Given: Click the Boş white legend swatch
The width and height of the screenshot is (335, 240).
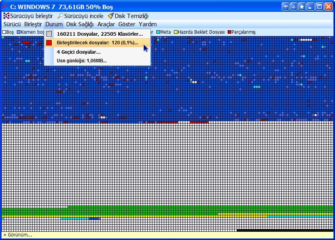Looking at the screenshot, I should point(4,32).
